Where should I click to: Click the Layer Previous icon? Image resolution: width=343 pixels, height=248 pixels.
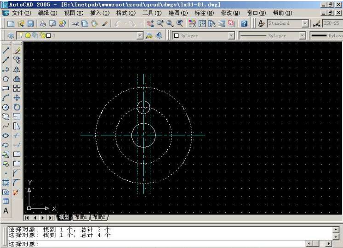(159, 35)
